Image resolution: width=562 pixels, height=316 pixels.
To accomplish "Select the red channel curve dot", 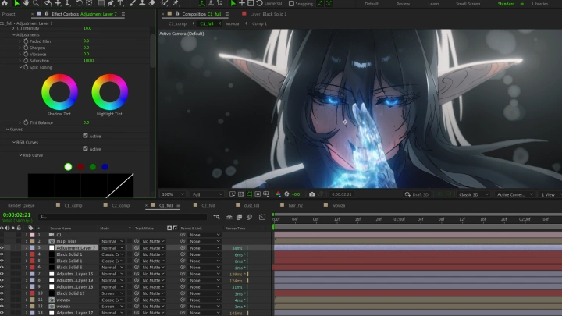I will tap(80, 167).
